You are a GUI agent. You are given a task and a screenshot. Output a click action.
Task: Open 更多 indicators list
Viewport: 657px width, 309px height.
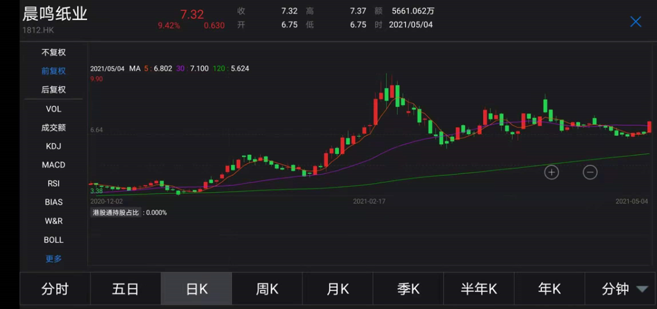pyautogui.click(x=54, y=259)
